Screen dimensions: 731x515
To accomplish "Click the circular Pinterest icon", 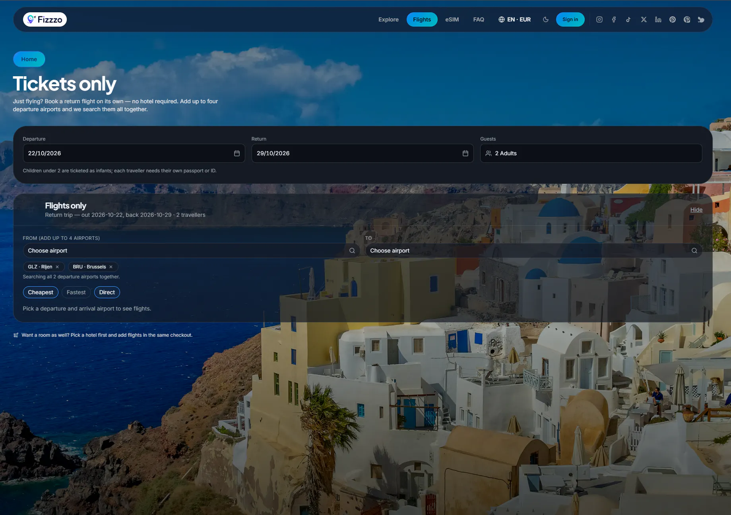I will pos(673,19).
